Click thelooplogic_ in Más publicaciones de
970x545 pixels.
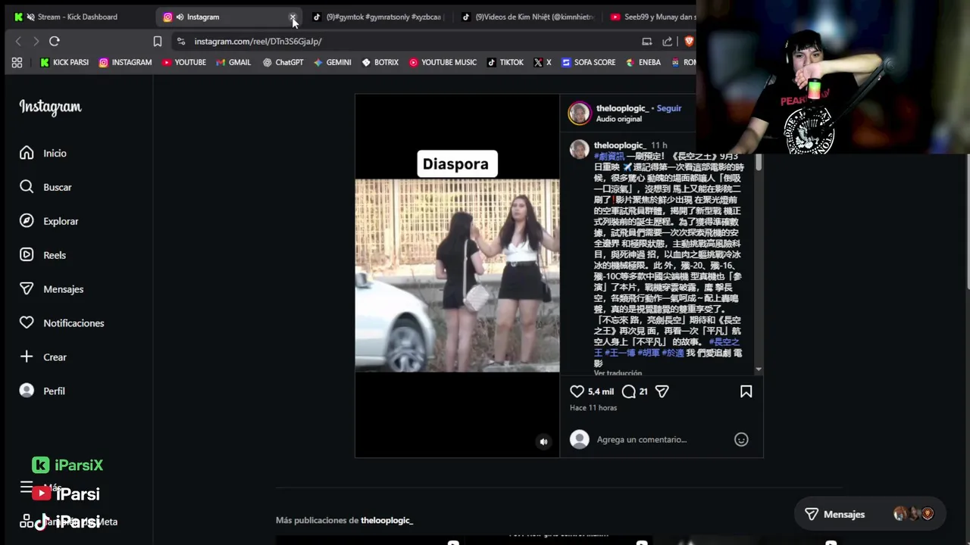tap(386, 521)
